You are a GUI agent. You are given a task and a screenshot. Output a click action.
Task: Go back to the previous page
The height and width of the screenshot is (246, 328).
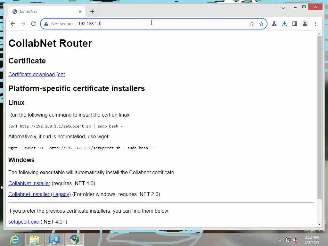click(13, 24)
